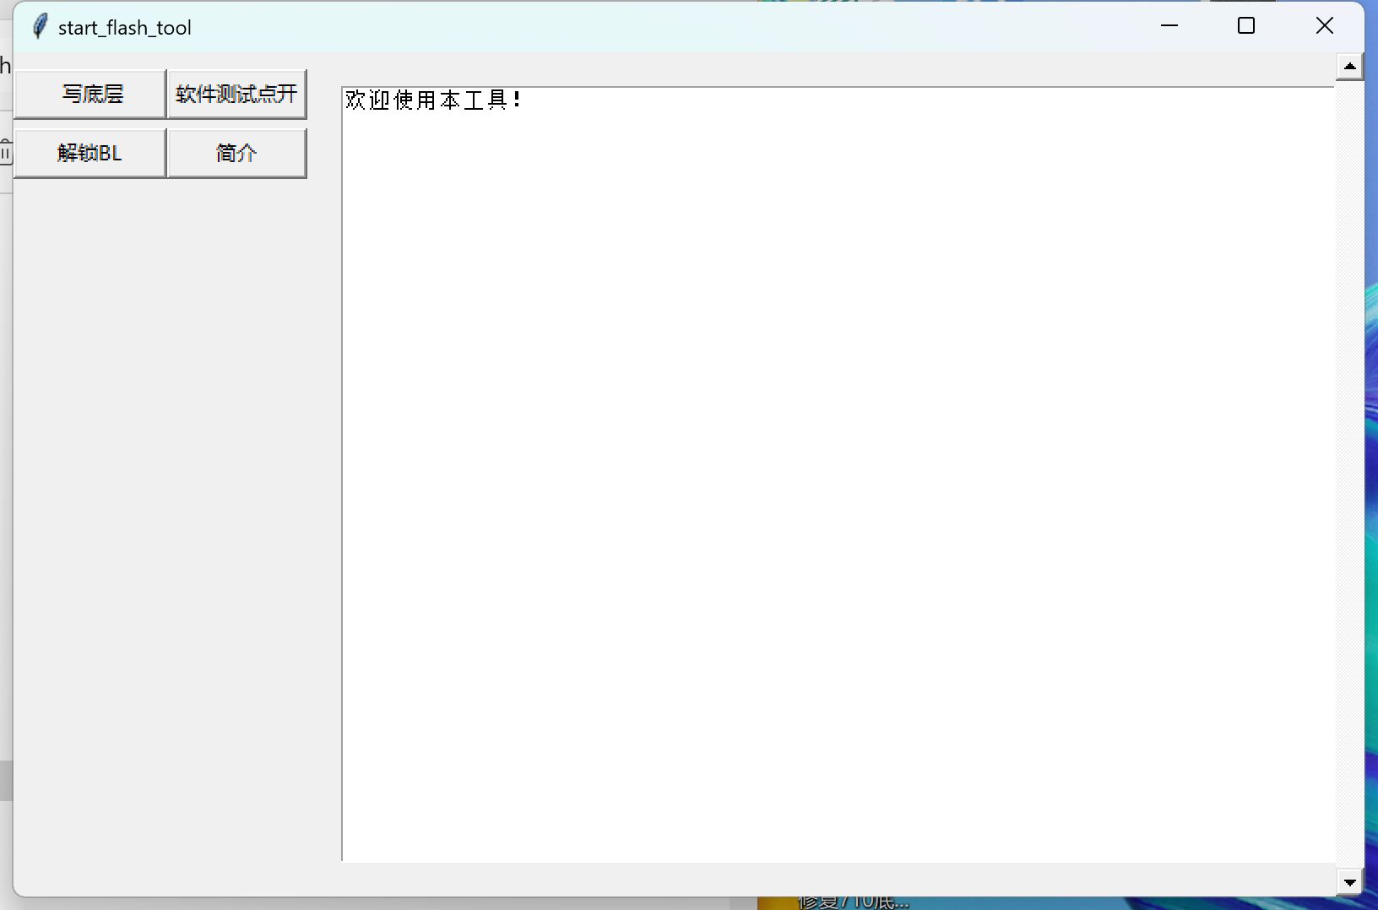The height and width of the screenshot is (910, 1378).
Task: Select the 修复710底 desktop item behind window
Action: click(853, 903)
